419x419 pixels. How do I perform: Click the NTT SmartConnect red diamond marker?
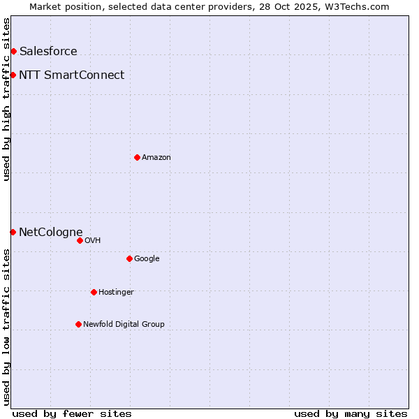click(x=13, y=75)
